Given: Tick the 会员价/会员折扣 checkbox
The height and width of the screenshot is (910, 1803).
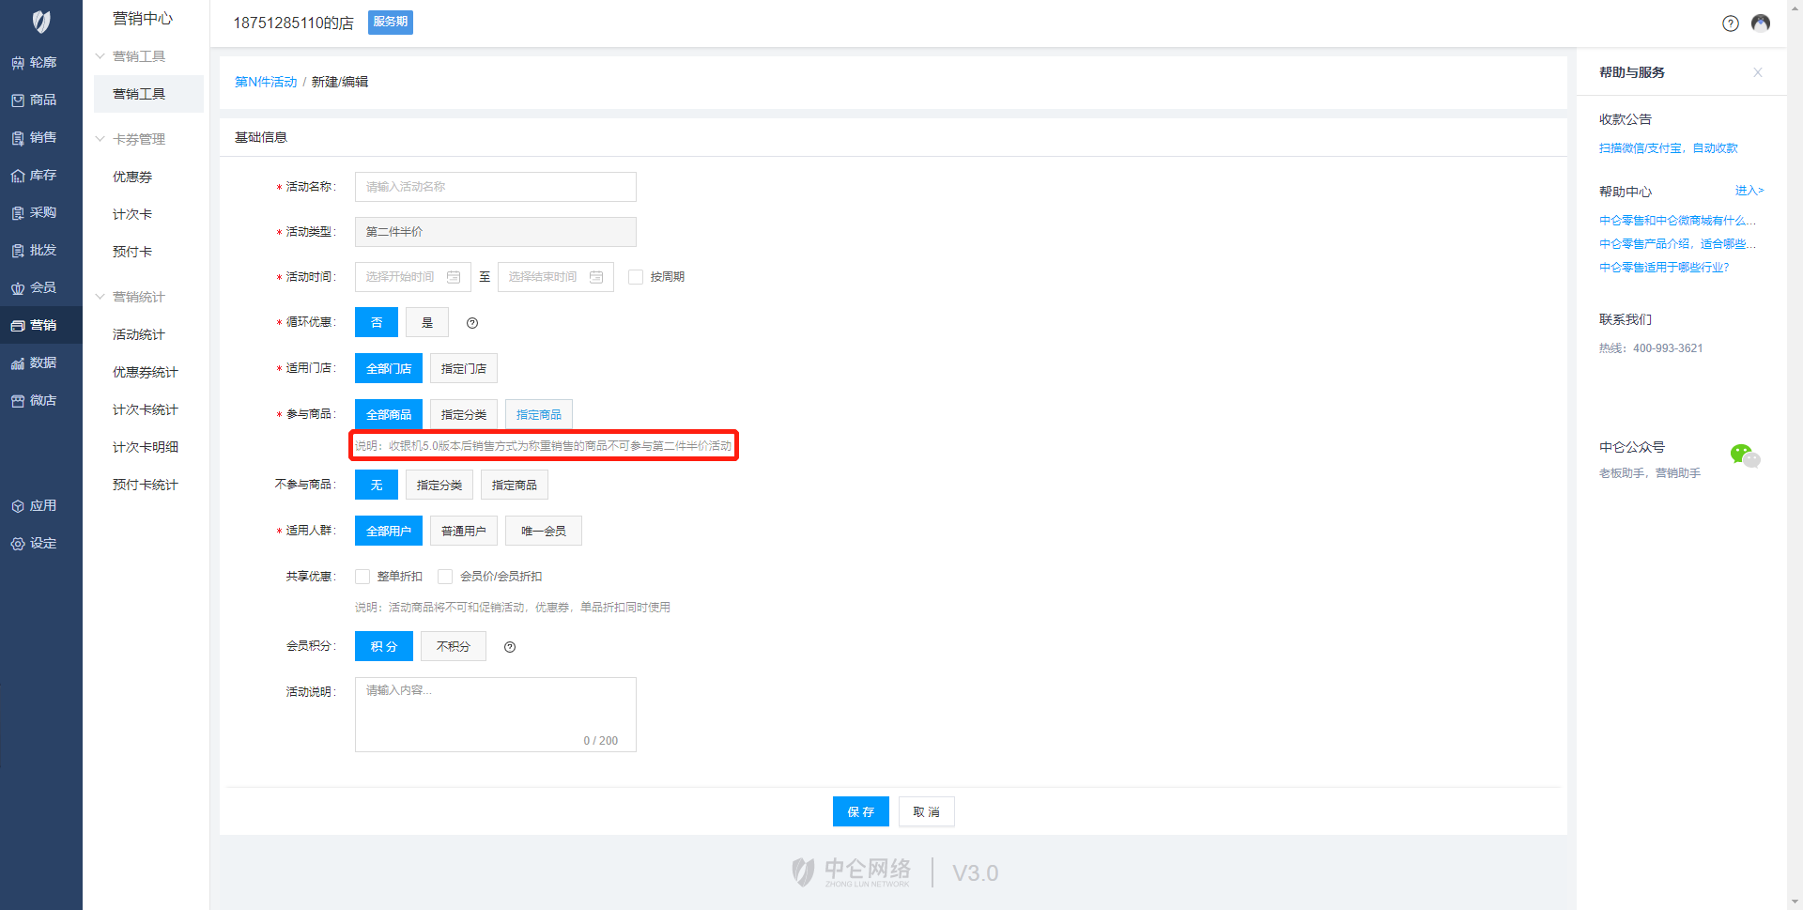Looking at the screenshot, I should pos(445,577).
